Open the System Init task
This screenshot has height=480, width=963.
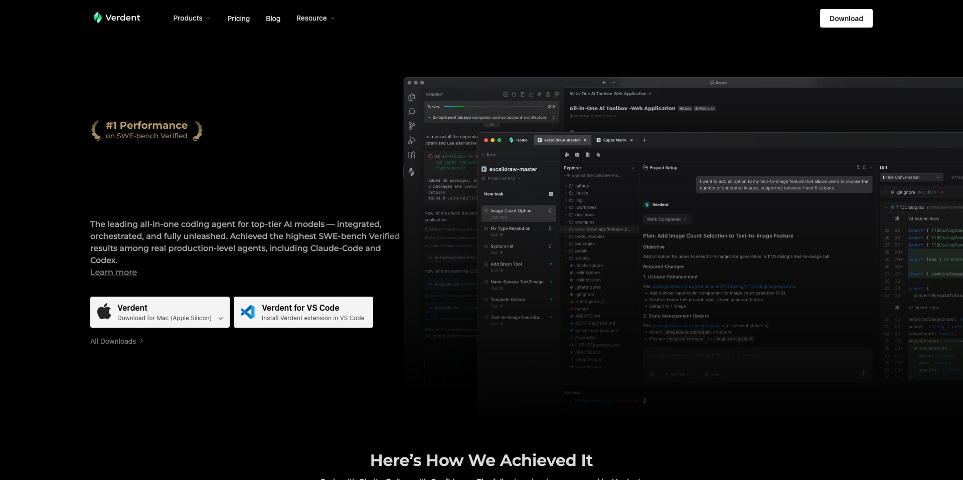519,249
